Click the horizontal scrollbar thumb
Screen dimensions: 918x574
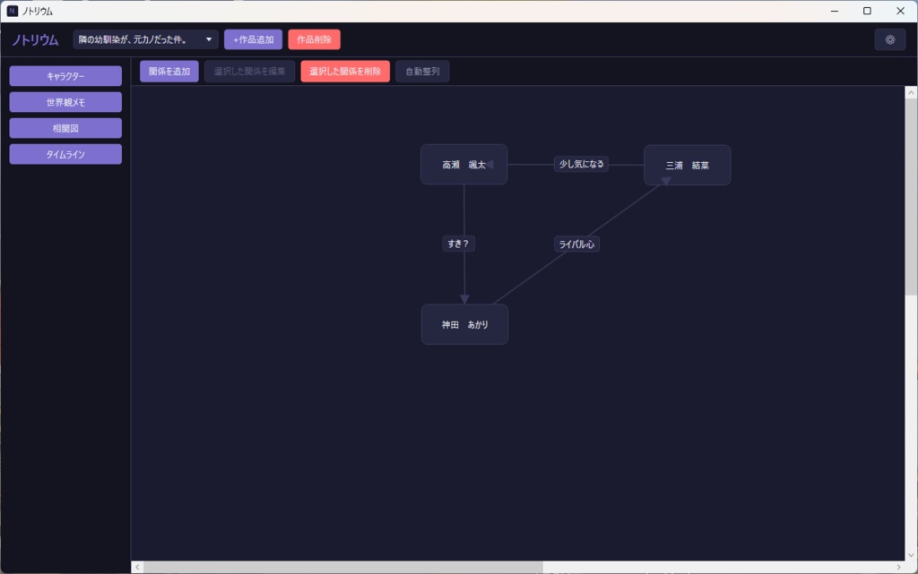[343, 567]
